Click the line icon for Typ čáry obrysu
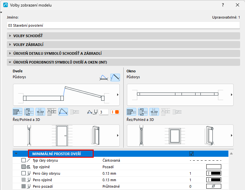The image size is (245, 190). (x=29, y=160)
